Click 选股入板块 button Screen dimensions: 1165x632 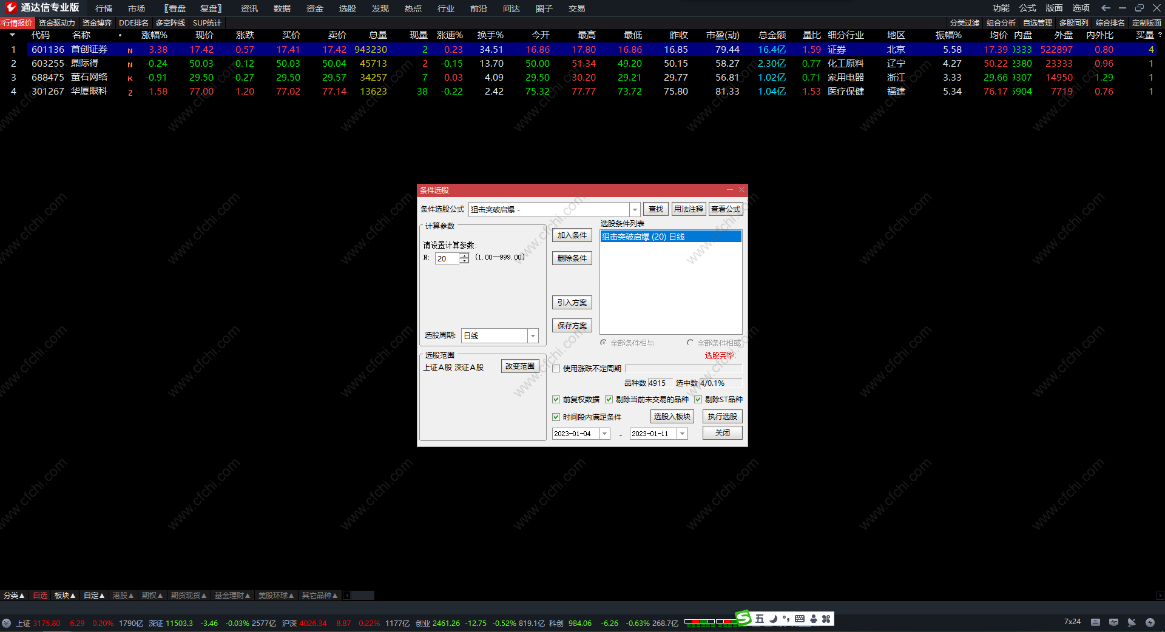672,417
